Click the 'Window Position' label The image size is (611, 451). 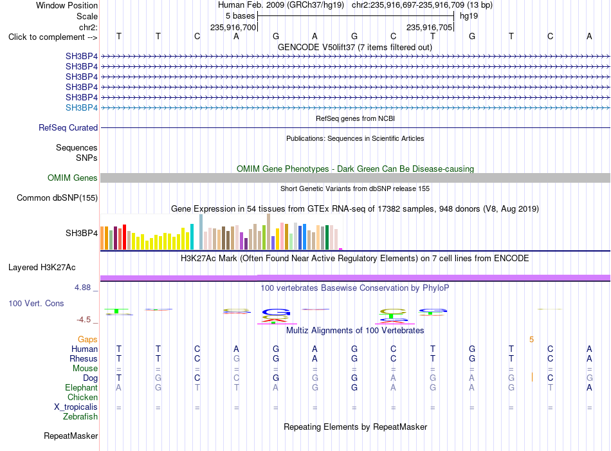click(67, 5)
